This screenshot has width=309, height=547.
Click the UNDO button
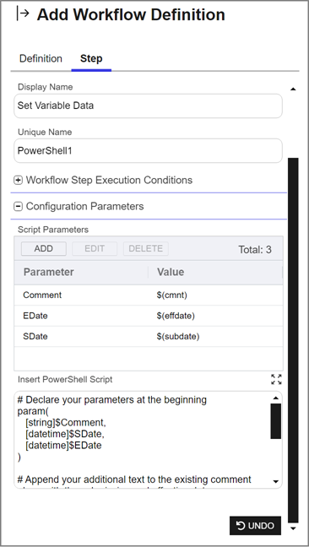click(255, 526)
